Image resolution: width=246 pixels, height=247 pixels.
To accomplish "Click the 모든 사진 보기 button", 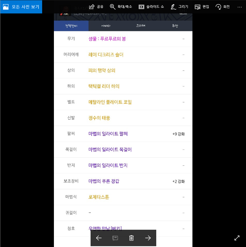I will tap(21, 7).
